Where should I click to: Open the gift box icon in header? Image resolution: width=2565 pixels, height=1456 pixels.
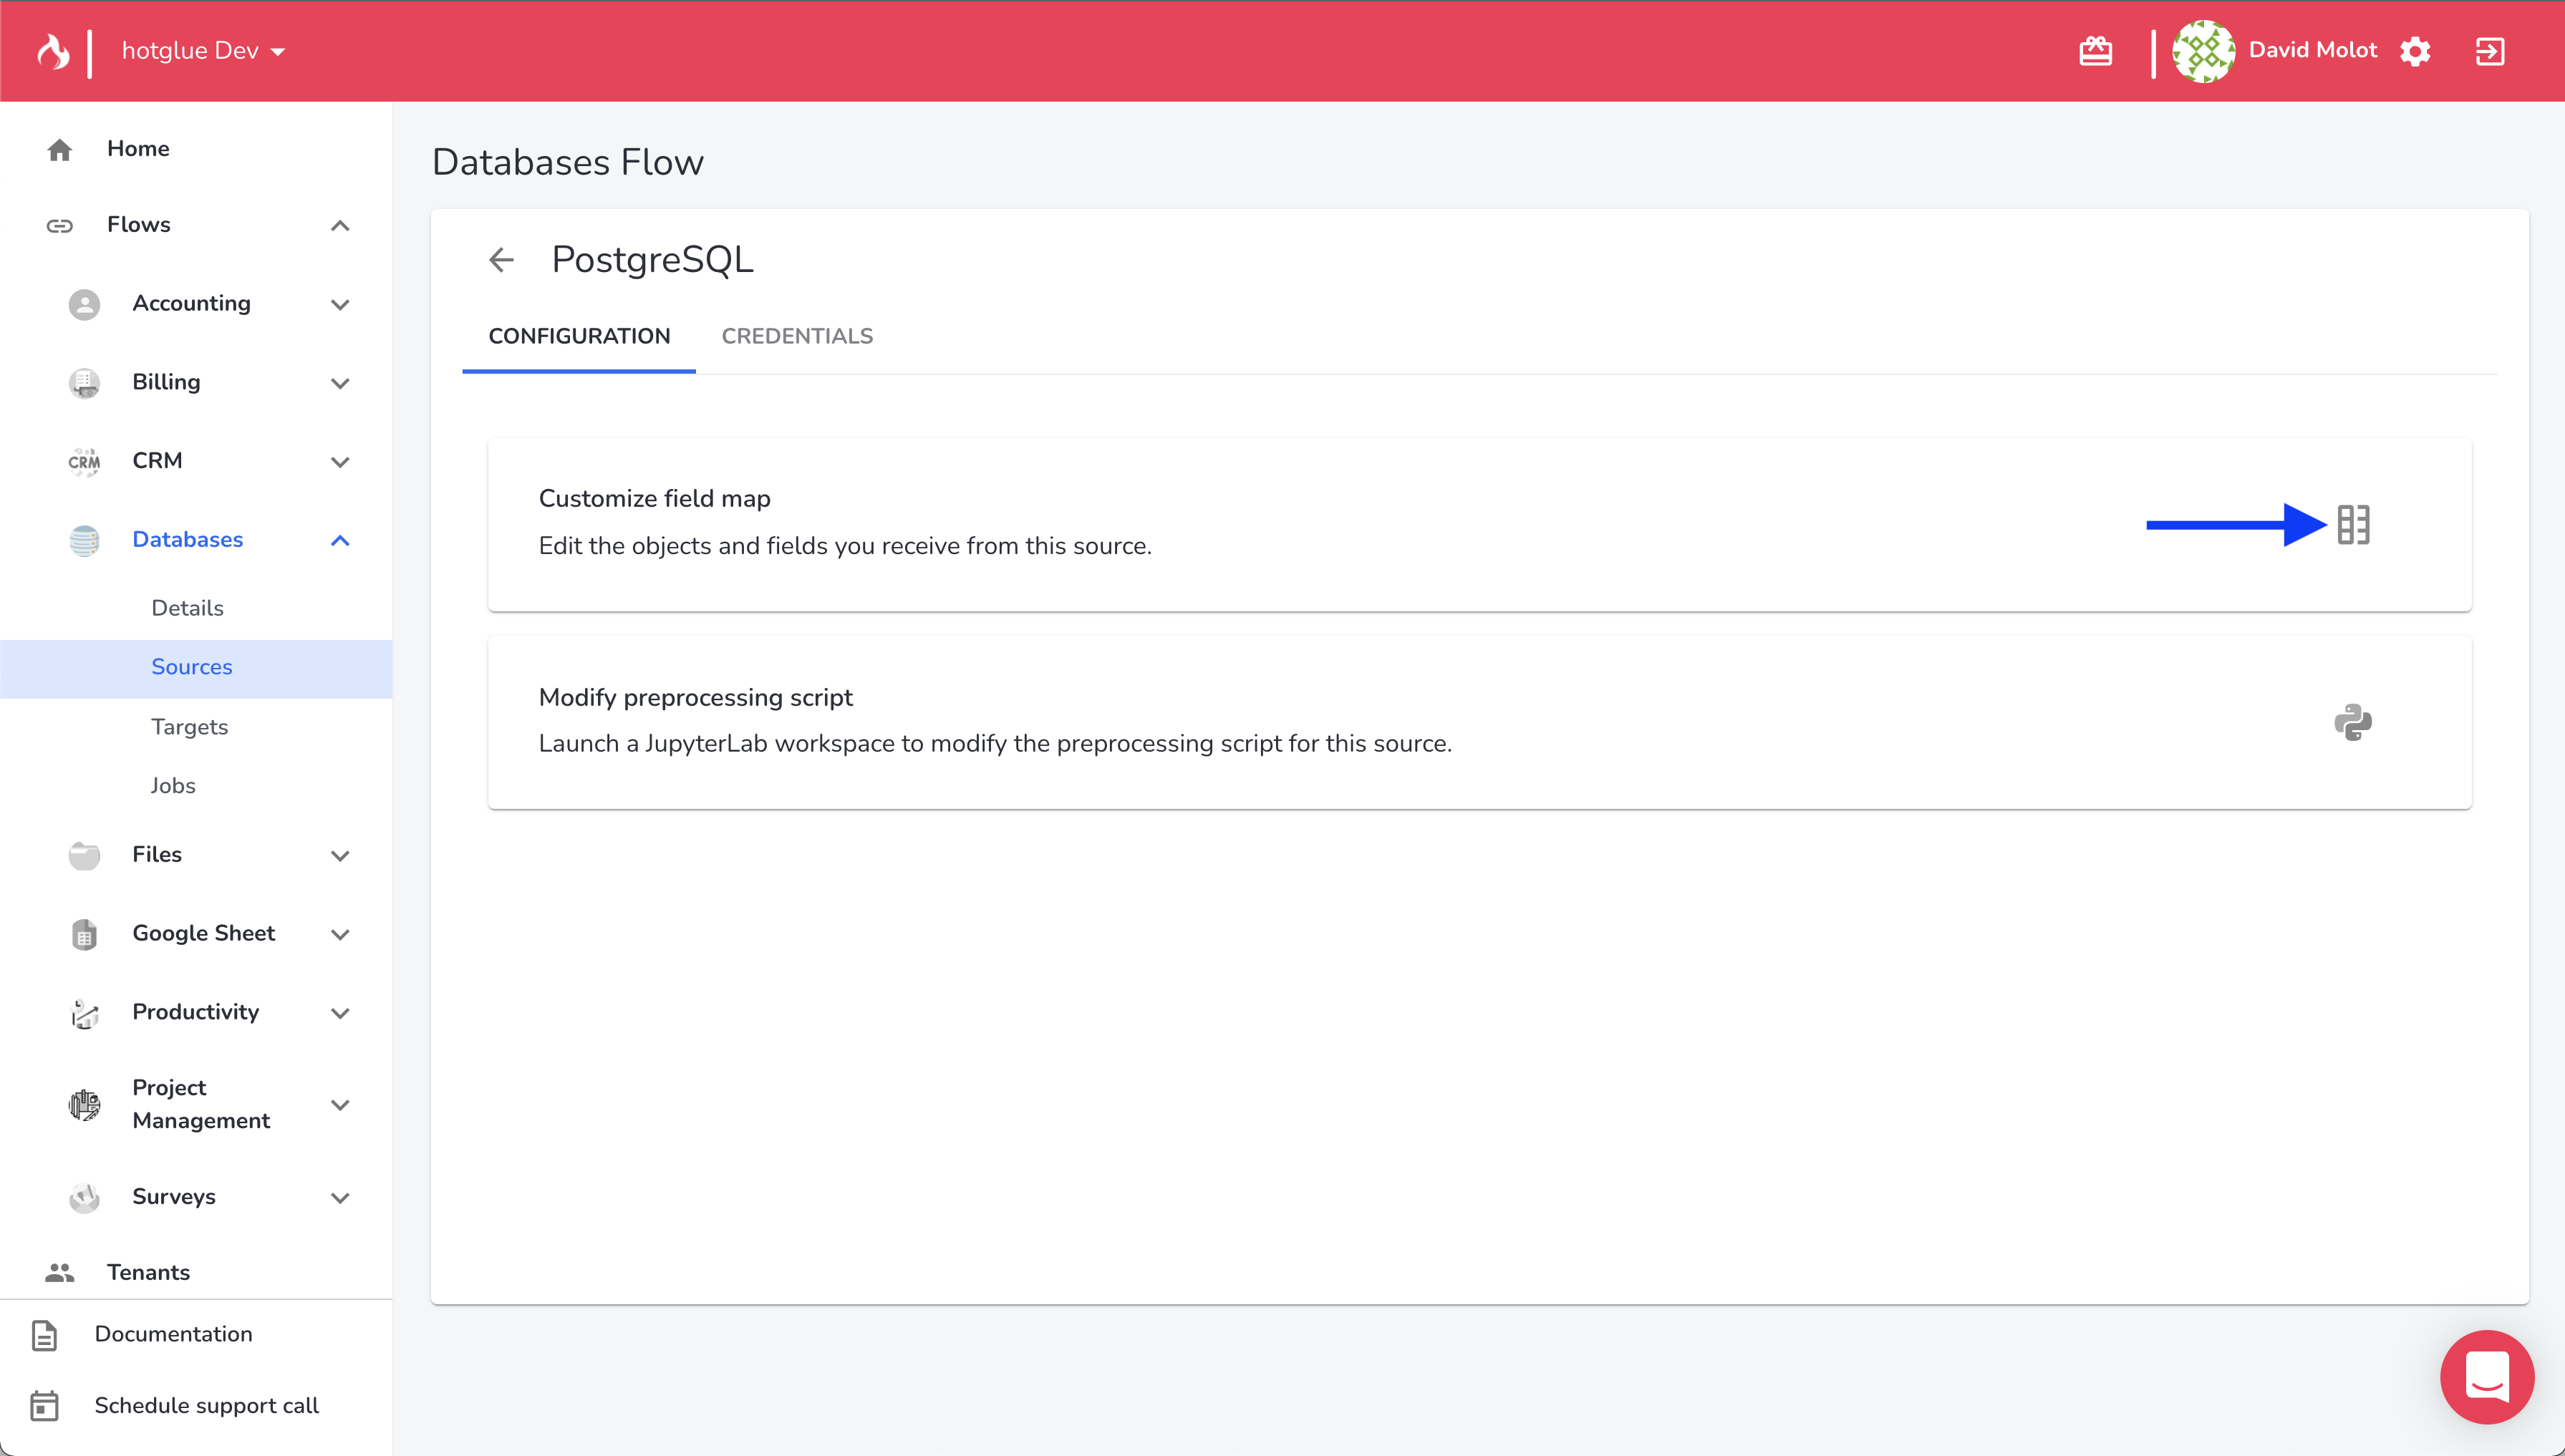pyautogui.click(x=2095, y=51)
